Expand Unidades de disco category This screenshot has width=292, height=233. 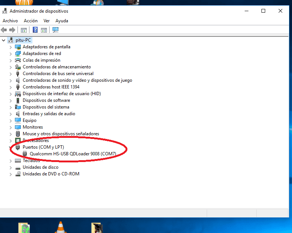10,168
